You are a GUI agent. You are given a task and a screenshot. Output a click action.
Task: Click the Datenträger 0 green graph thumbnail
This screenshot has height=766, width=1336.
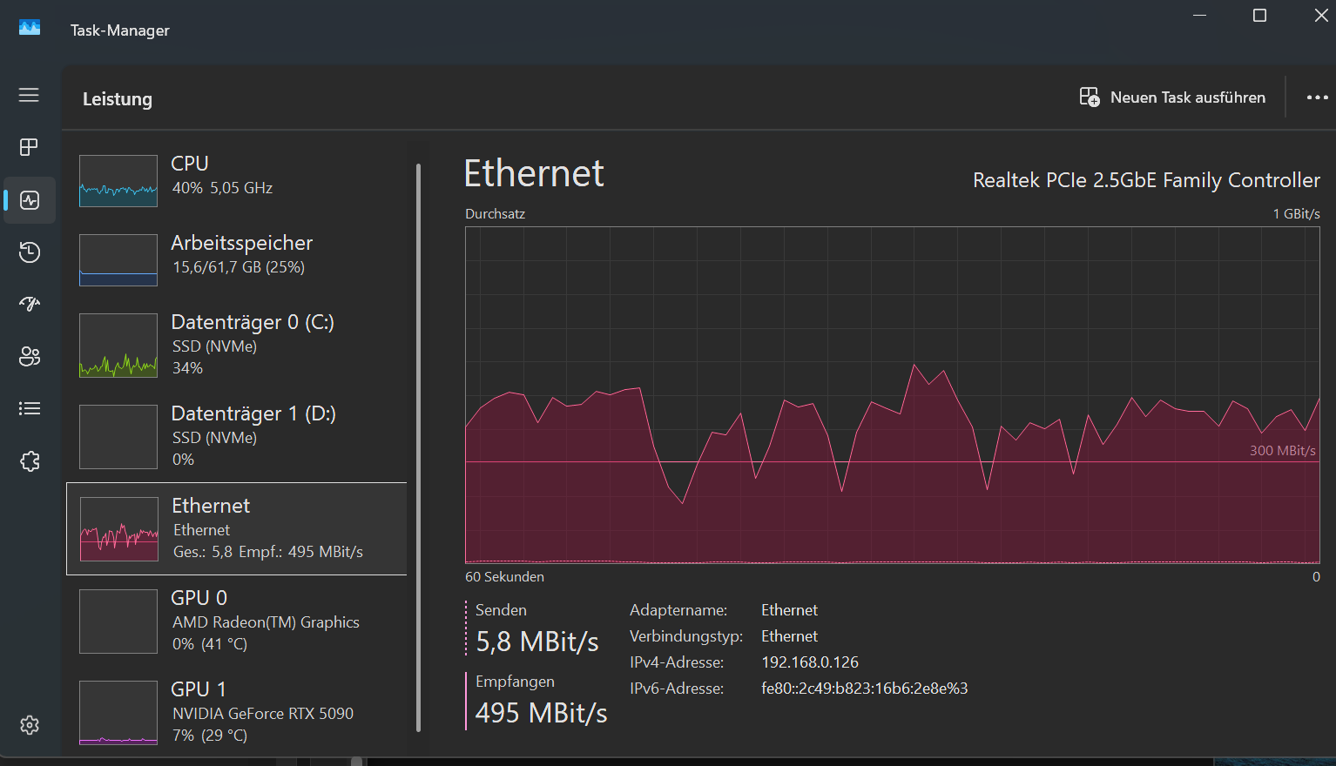118,346
